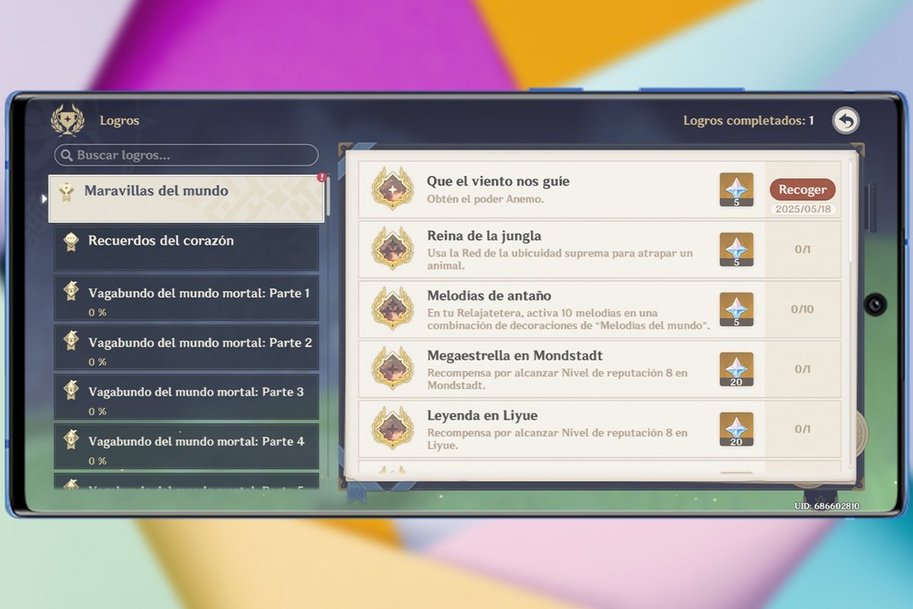Click primogem reward of Que el viento nos guíe

click(x=736, y=190)
